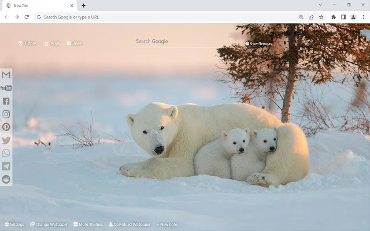This screenshot has width=370, height=231.
Task: Close the New Tab tab
Action: click(72, 5)
